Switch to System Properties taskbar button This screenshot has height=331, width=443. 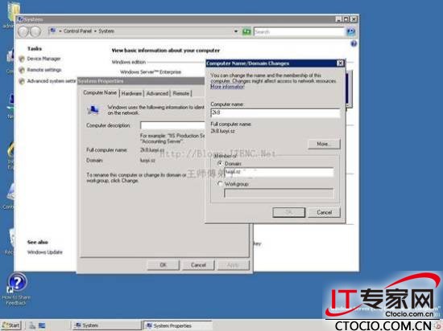177,325
